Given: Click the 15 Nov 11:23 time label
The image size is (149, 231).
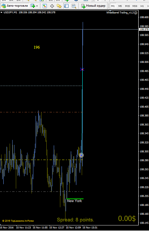Looking at the screenshot, I should coord(23,228).
